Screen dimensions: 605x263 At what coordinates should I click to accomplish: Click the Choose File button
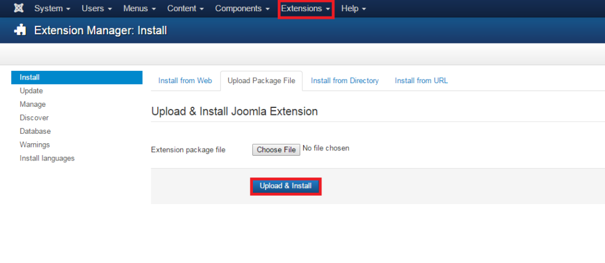(277, 150)
